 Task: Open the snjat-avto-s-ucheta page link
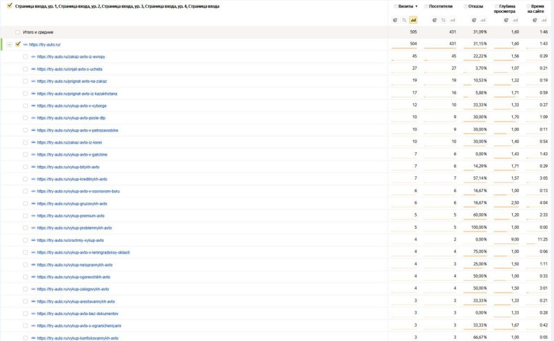coord(69,69)
